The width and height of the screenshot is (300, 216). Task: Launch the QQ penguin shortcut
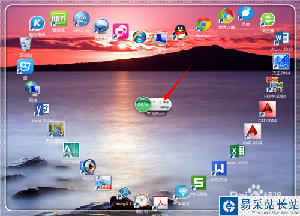coord(180,32)
